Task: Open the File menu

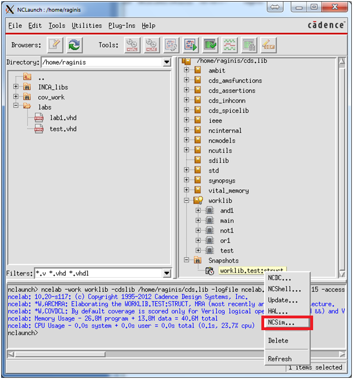Action: pyautogui.click(x=15, y=25)
